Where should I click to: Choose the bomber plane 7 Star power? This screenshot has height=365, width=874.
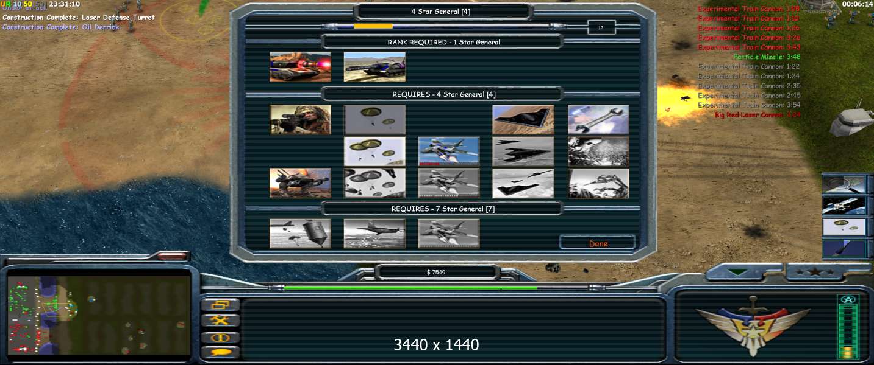click(374, 234)
